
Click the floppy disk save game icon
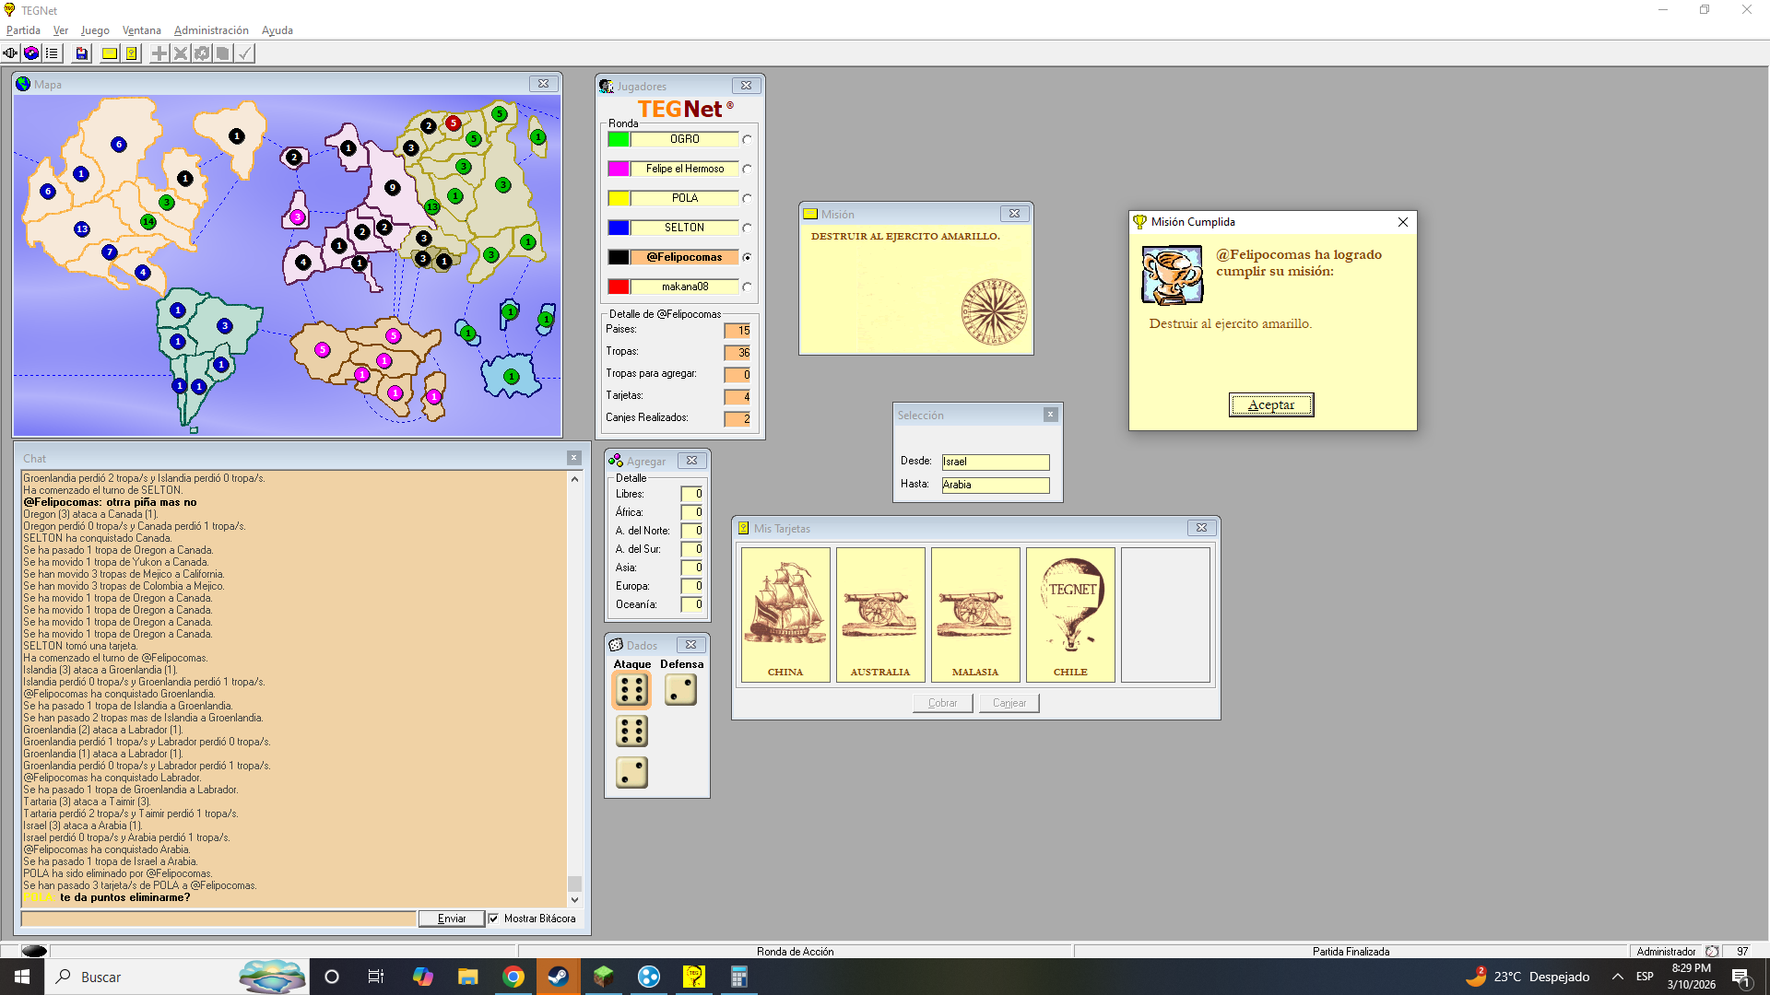click(x=82, y=53)
